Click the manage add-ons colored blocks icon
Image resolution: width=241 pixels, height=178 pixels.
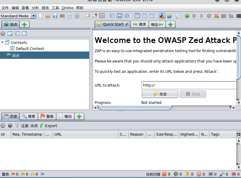click(162, 16)
